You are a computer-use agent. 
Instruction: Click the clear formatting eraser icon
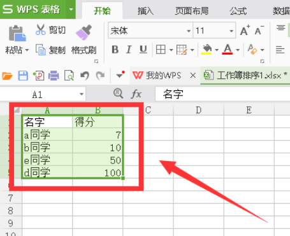click(x=252, y=50)
